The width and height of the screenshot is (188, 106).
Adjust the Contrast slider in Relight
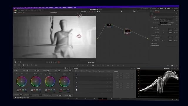pos(164,33)
